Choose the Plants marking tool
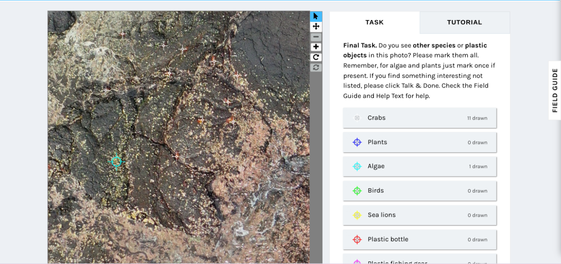The image size is (561, 264). click(420, 142)
